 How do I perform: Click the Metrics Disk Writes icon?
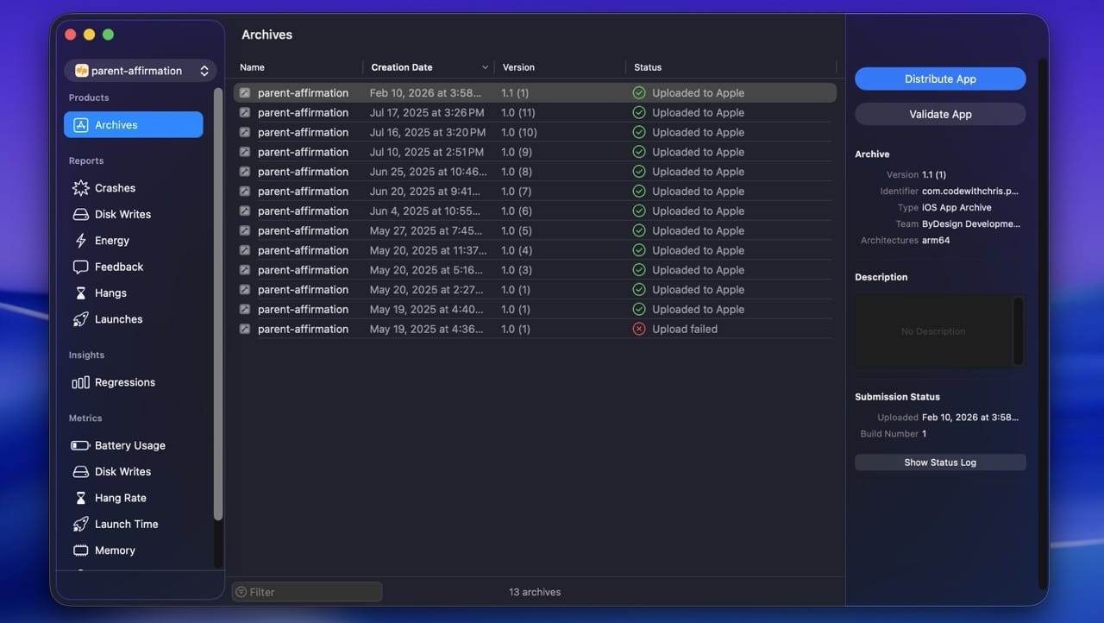click(80, 472)
